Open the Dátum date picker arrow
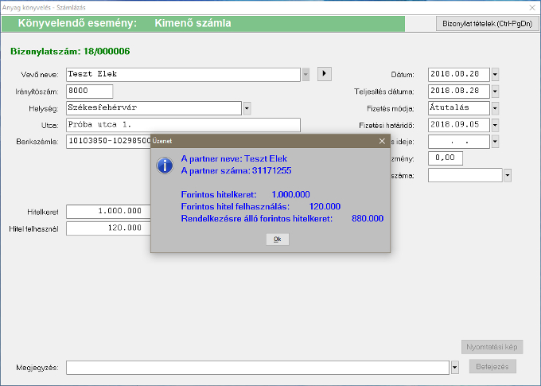Viewport: 541px width, 386px height. tap(495, 74)
